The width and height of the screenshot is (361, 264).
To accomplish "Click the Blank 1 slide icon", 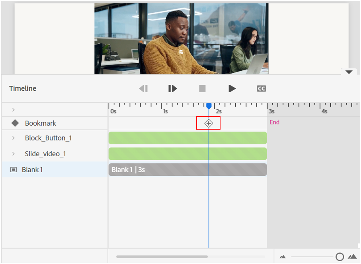I will coord(14,170).
